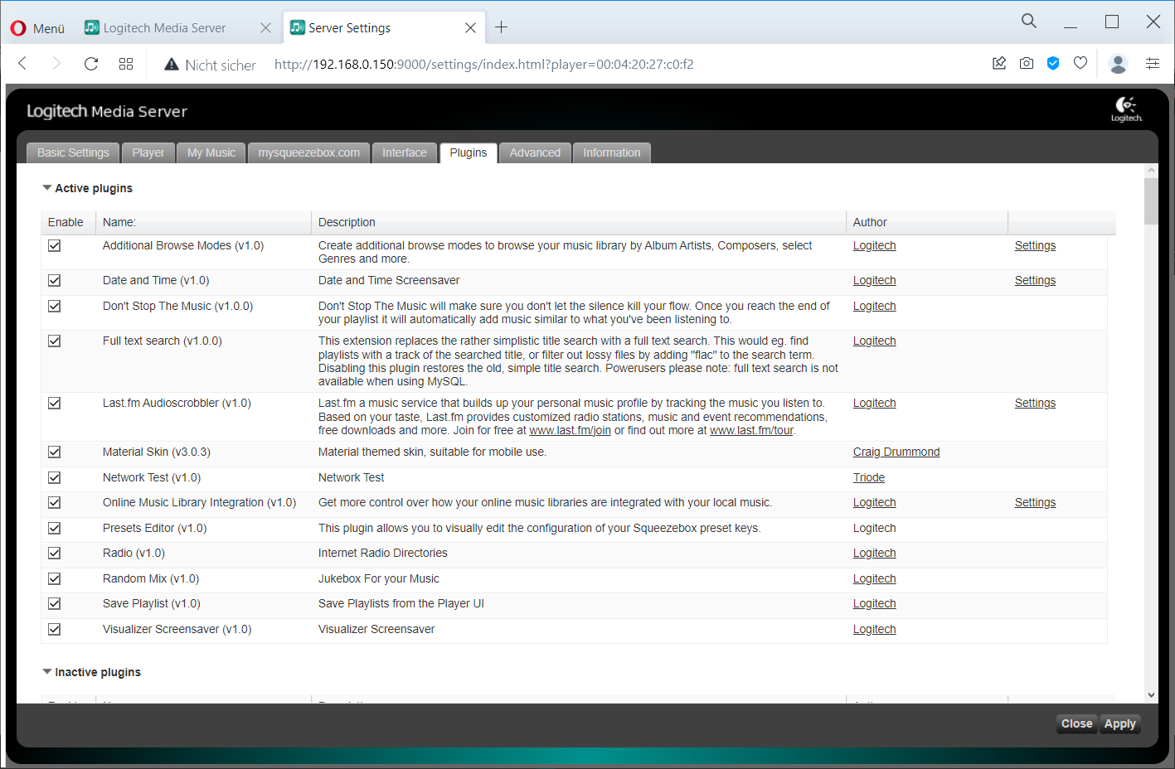Close the Server Settings tab
Viewport: 1175px width, 769px height.
[x=470, y=28]
